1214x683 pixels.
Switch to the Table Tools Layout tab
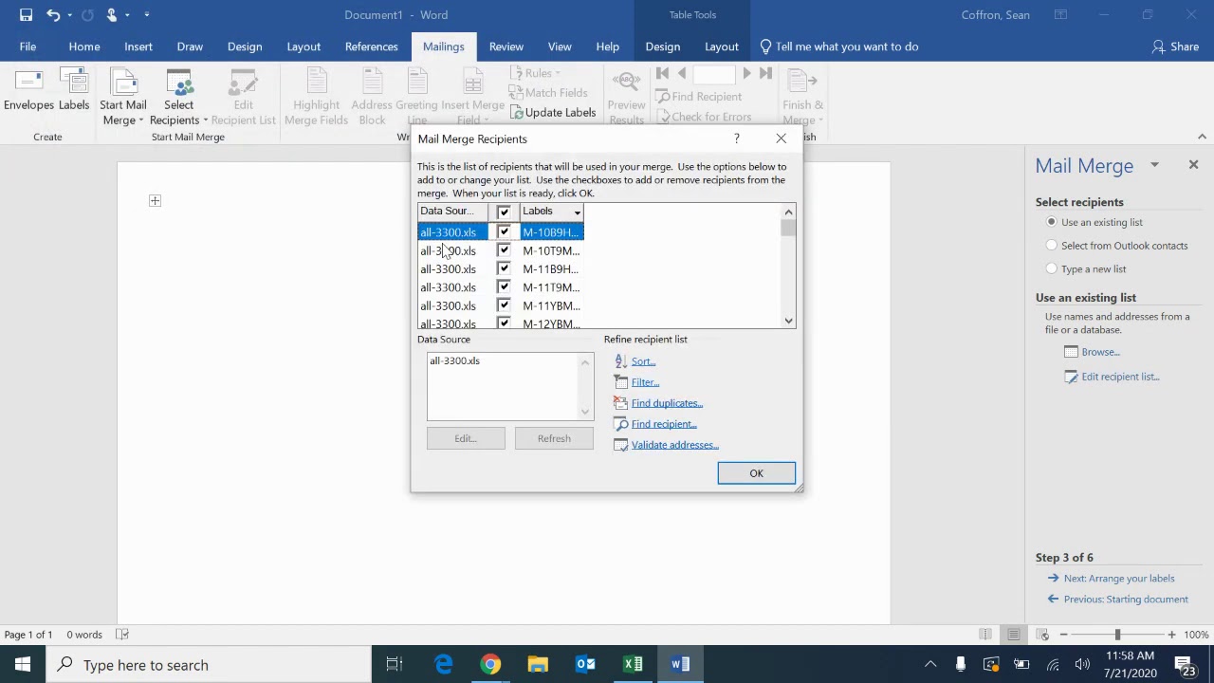click(721, 46)
